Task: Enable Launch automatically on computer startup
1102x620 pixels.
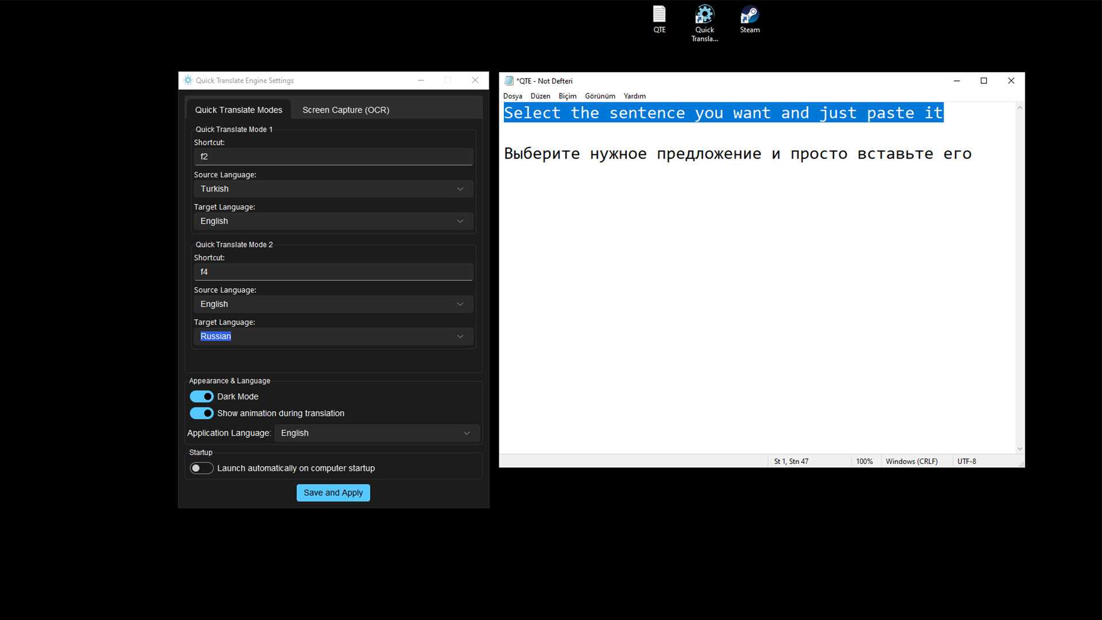Action: [201, 468]
